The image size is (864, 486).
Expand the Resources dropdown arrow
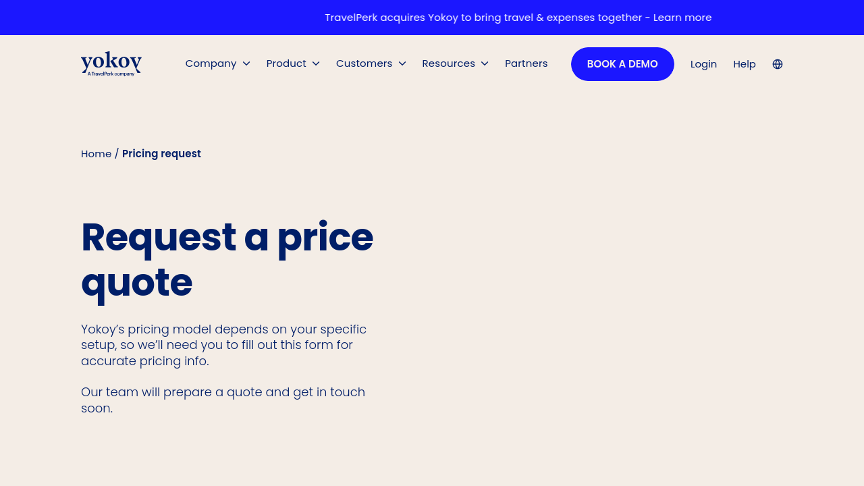[485, 63]
